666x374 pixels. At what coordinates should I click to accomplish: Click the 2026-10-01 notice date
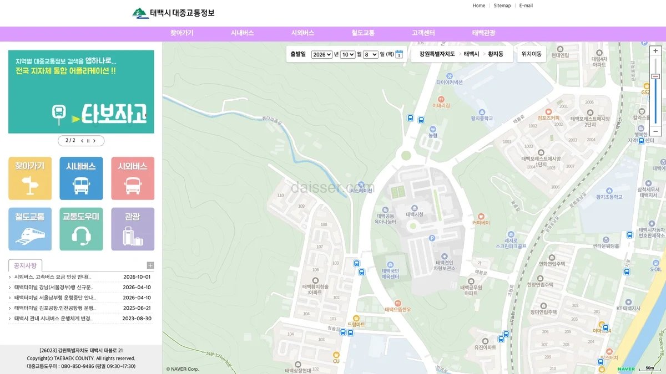coord(137,277)
